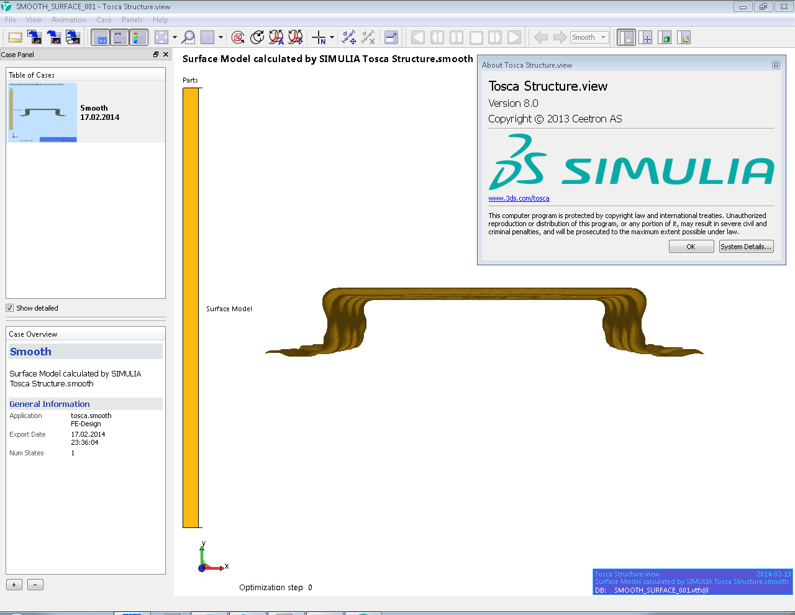Image resolution: width=795 pixels, height=615 pixels.
Task: Click the 'Surface Model' part label
Action: coord(229,309)
